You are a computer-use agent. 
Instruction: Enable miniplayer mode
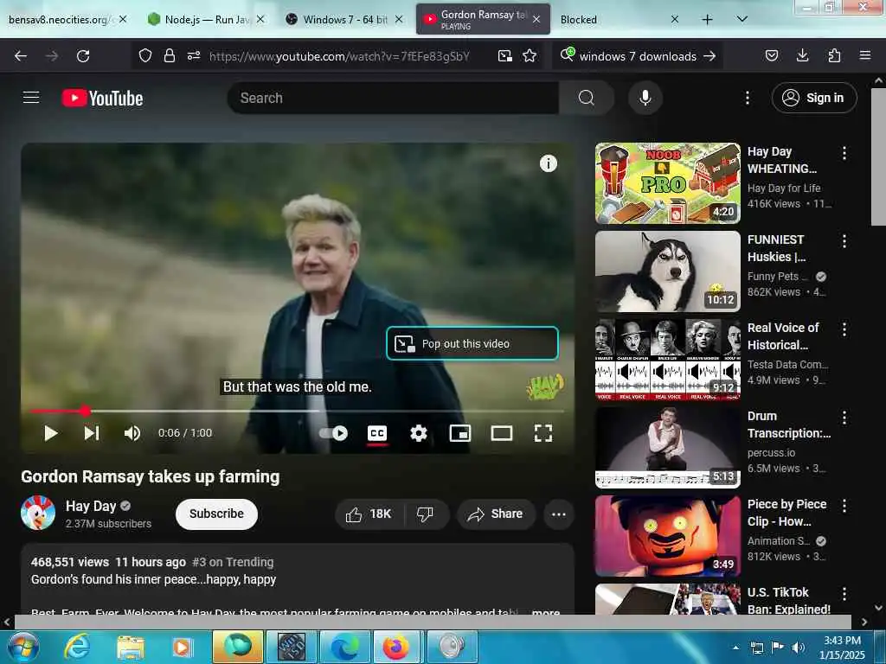[460, 433]
